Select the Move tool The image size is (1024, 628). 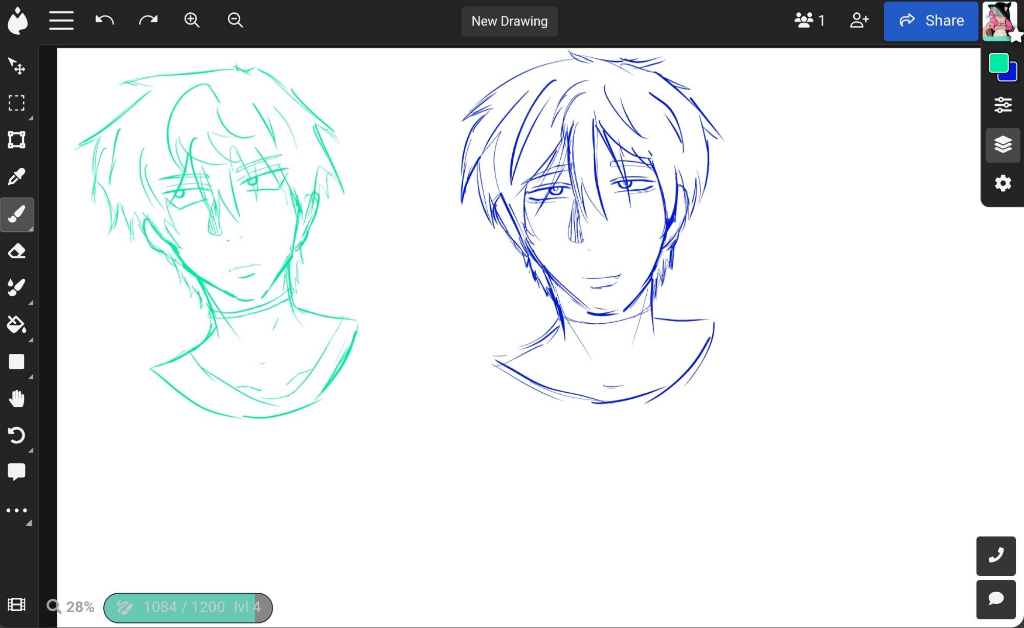17,66
